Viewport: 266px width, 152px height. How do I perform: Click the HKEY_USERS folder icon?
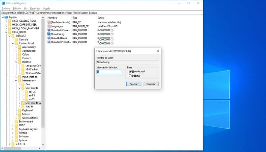pos(10,32)
